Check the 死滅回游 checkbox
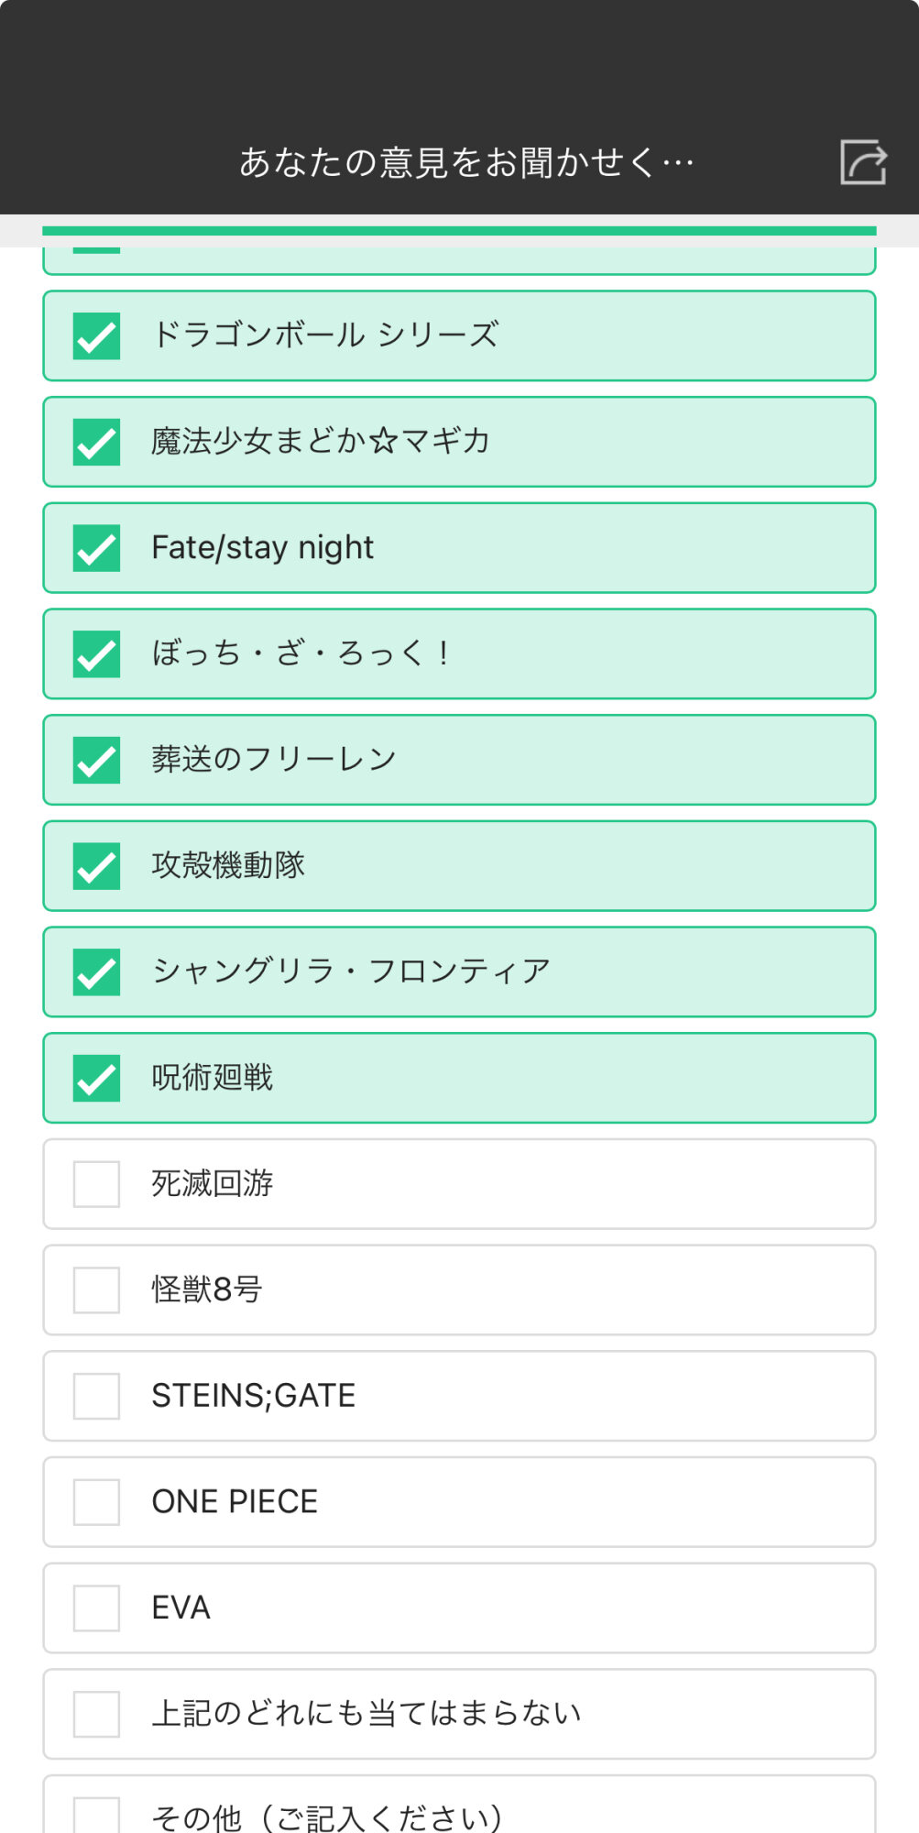919x1833 pixels. click(96, 1184)
